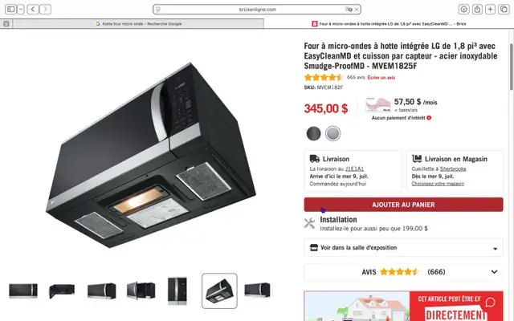Open the sidebar dropdown arrow

coord(21,9)
